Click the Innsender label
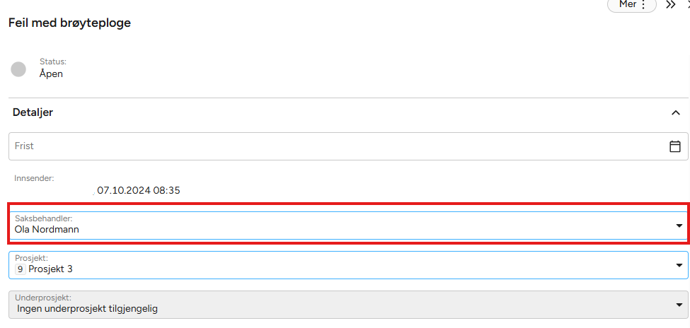 coord(34,178)
